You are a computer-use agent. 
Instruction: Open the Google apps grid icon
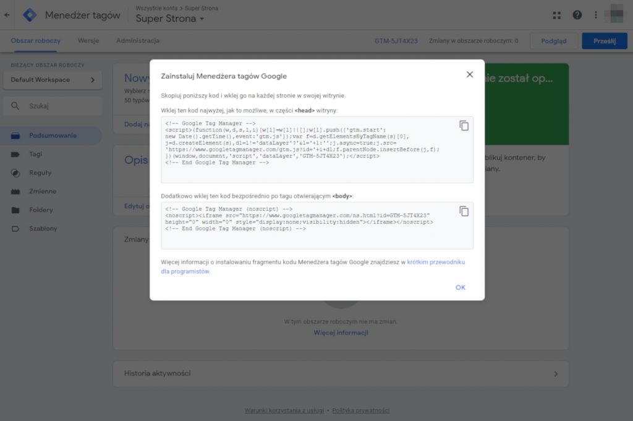point(557,15)
